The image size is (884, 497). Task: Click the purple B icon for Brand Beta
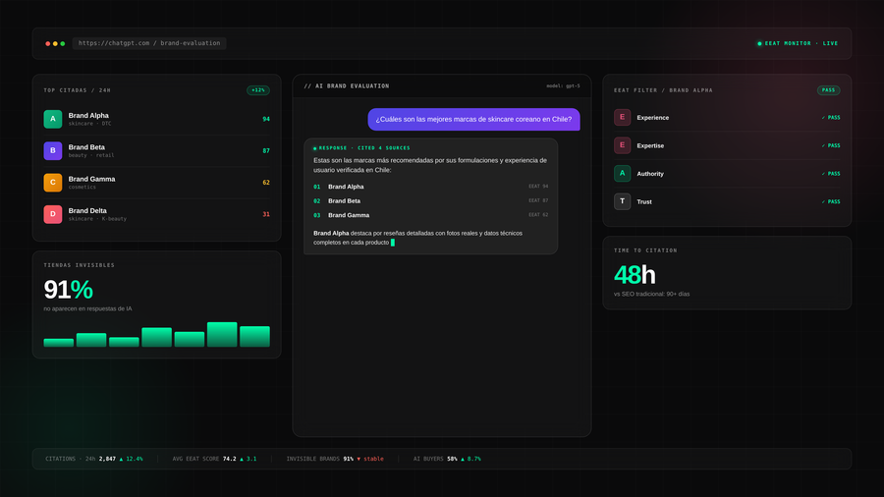(52, 150)
